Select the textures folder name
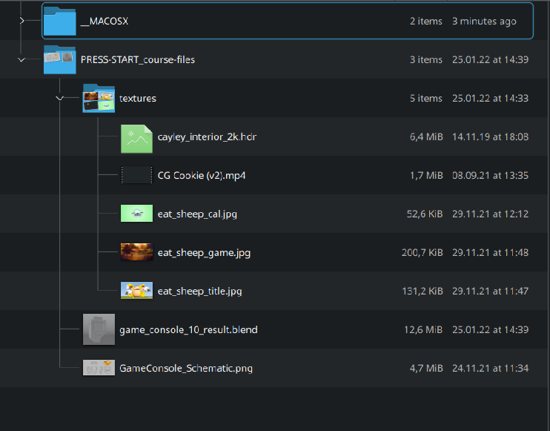550x431 pixels. click(138, 98)
